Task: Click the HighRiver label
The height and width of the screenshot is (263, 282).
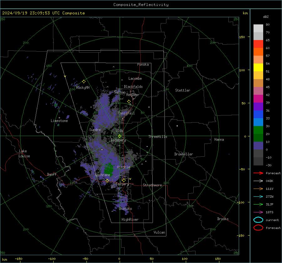Action: (x=130, y=220)
